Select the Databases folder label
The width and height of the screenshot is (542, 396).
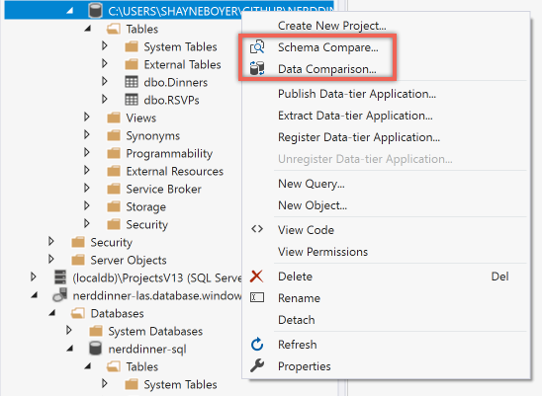click(x=117, y=313)
